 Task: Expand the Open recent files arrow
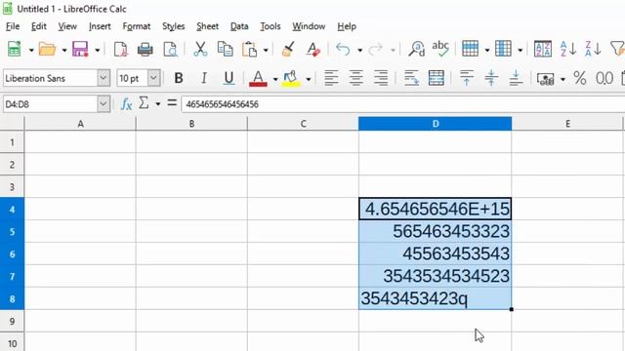(x=64, y=50)
